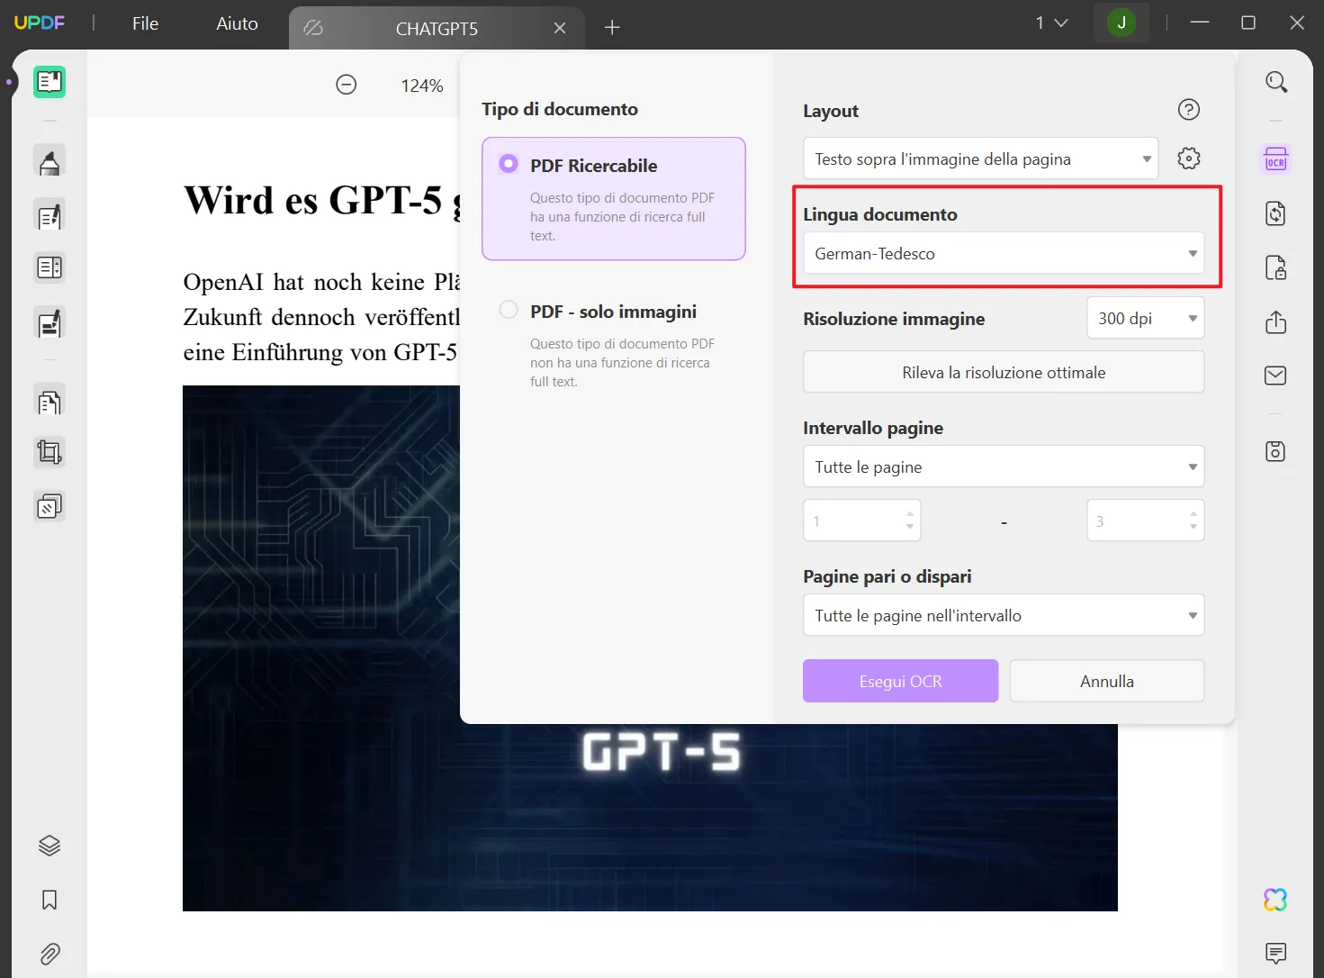Select the Crop pages tool
This screenshot has height=978, width=1324.
pyautogui.click(x=50, y=452)
